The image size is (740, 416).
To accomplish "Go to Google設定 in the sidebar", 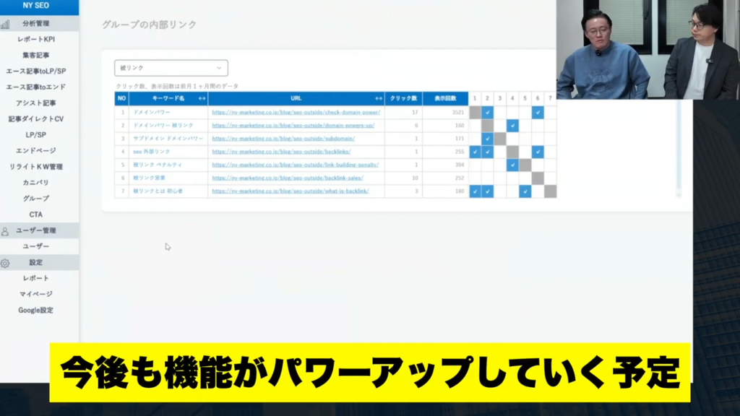I will click(x=36, y=311).
